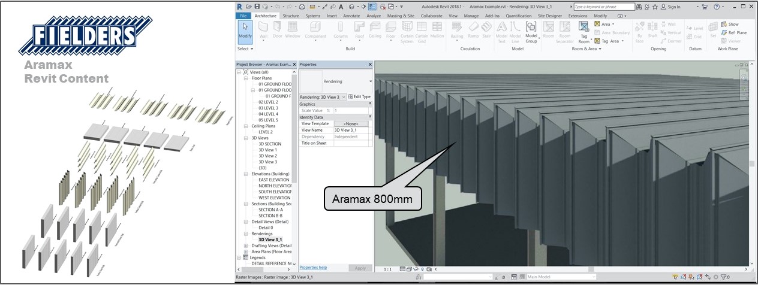Screen dimensions: 758x285
Task: Open the Select panel dropdown
Action: (x=246, y=48)
